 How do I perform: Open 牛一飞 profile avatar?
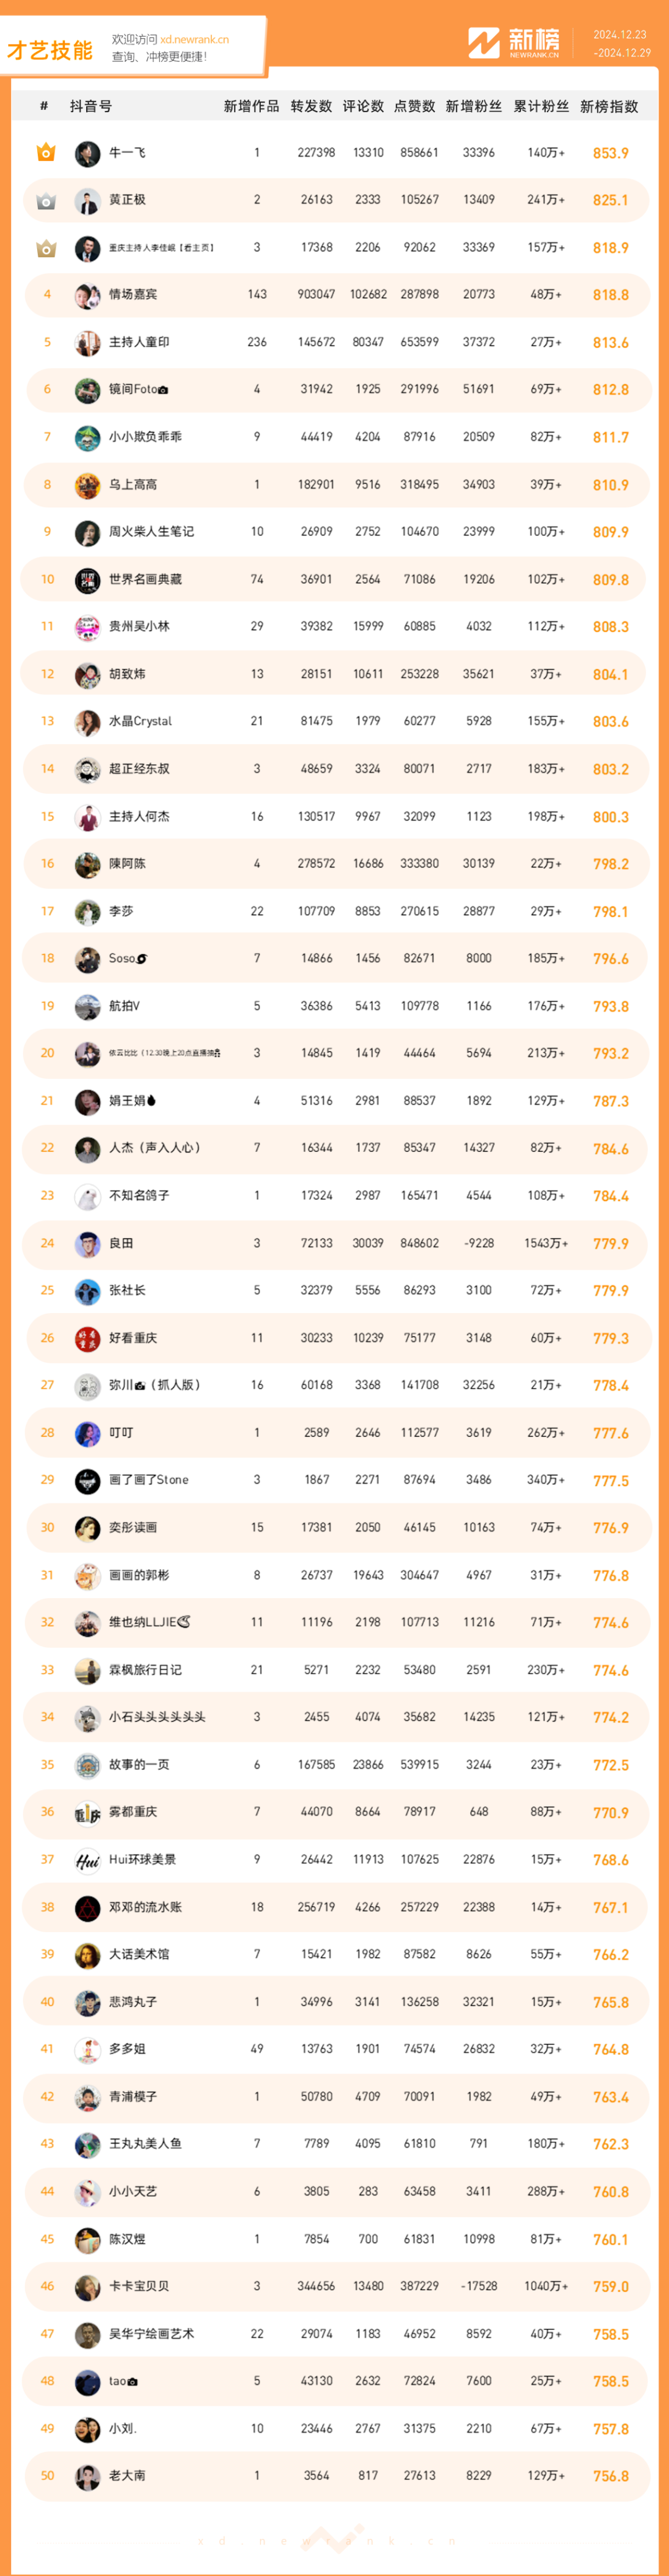pyautogui.click(x=87, y=153)
